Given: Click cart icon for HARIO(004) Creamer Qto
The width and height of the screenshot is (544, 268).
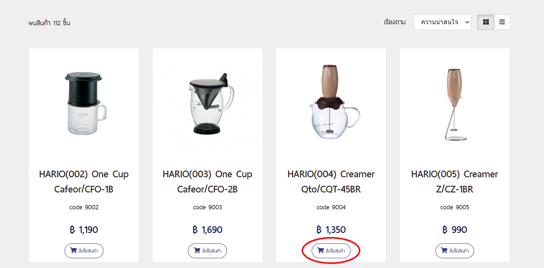Looking at the screenshot, I should [321, 250].
